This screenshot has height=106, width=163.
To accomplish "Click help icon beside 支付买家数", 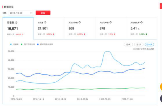I will pyautogui.click(x=80, y=22).
